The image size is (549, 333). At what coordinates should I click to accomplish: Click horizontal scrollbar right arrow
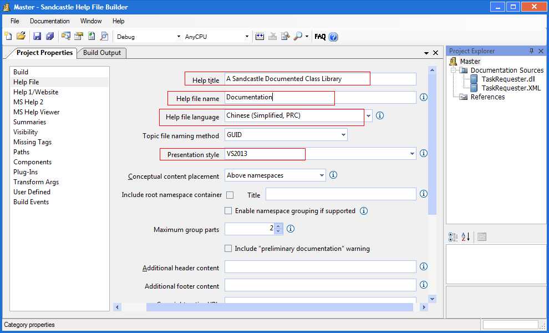tap(424, 307)
